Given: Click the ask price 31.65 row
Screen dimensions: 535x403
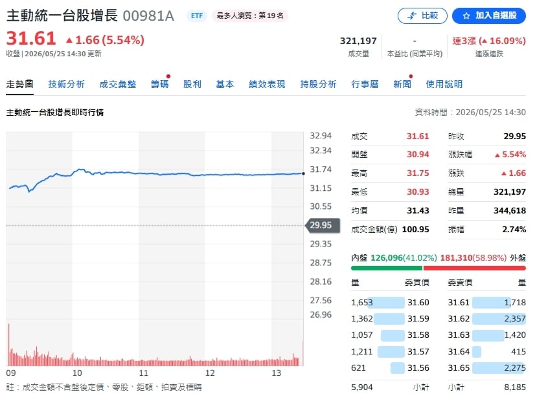Looking at the screenshot, I should 487,368.
